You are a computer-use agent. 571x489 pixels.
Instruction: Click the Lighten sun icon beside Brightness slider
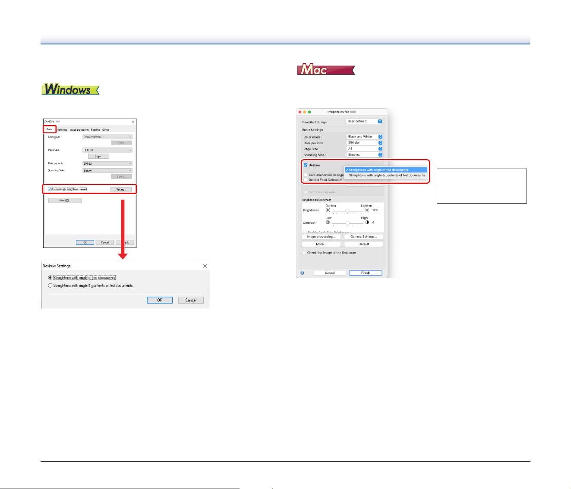click(367, 210)
